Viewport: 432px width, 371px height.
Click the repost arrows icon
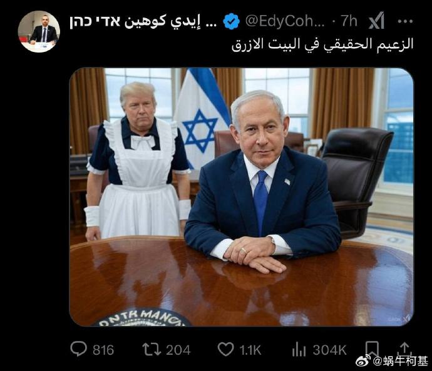click(152, 349)
